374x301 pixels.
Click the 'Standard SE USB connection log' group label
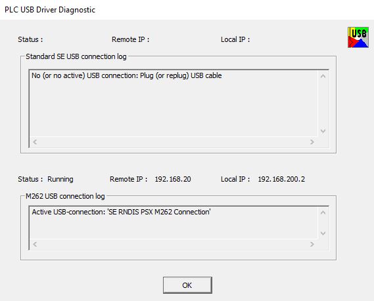tap(76, 56)
